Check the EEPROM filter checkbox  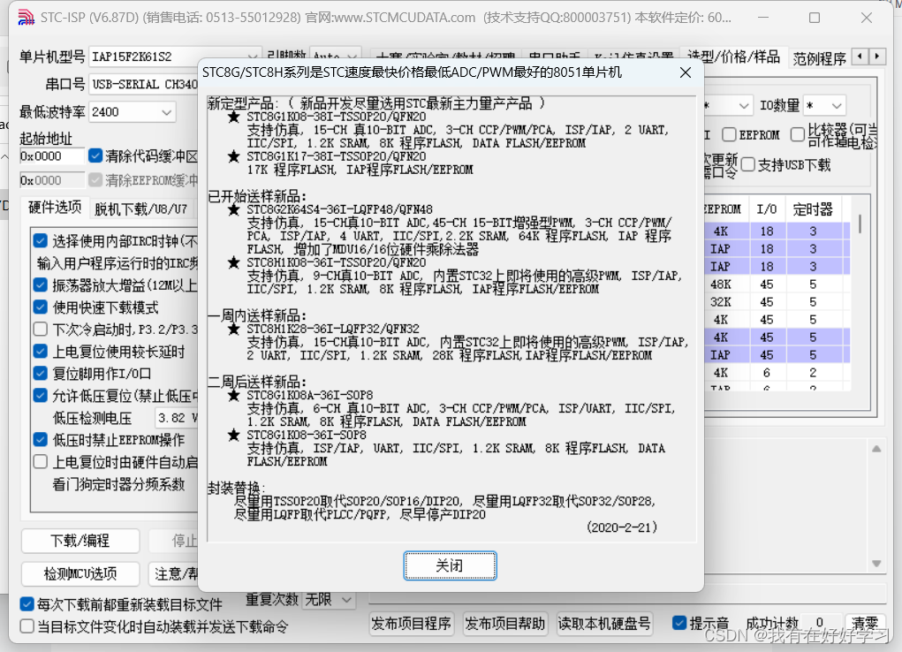click(x=729, y=134)
